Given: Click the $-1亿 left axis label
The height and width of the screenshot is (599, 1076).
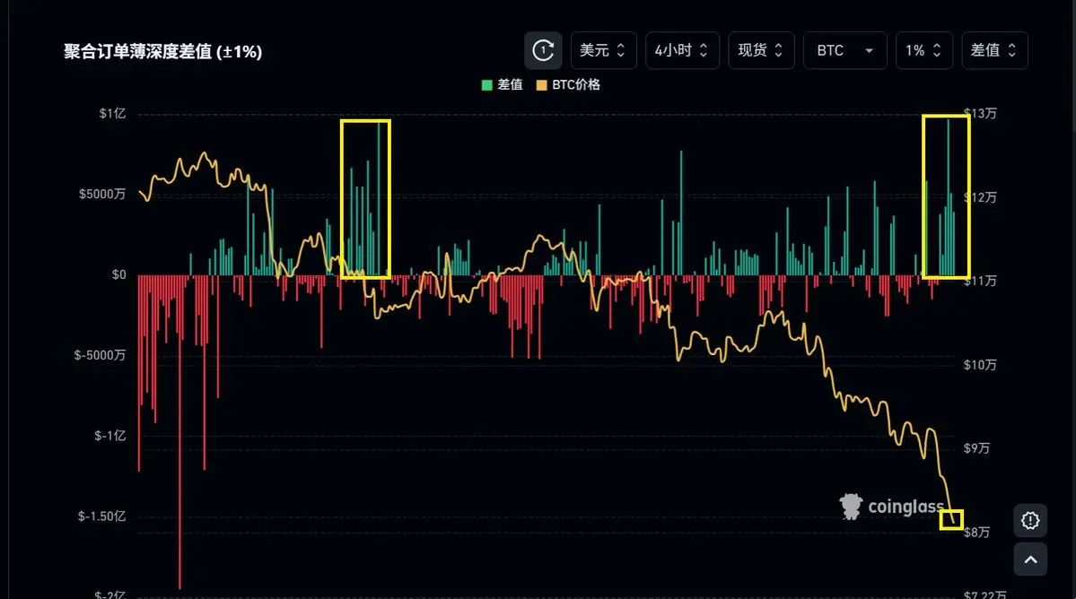Looking at the screenshot, I should tap(109, 436).
